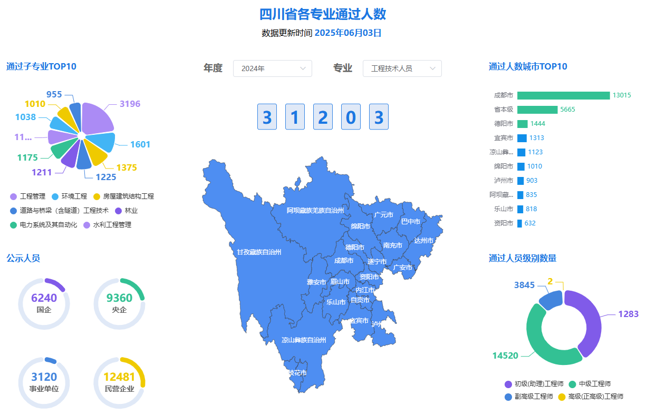Open the 专业 profession dropdown
This screenshot has height=415, width=647.
402,68
